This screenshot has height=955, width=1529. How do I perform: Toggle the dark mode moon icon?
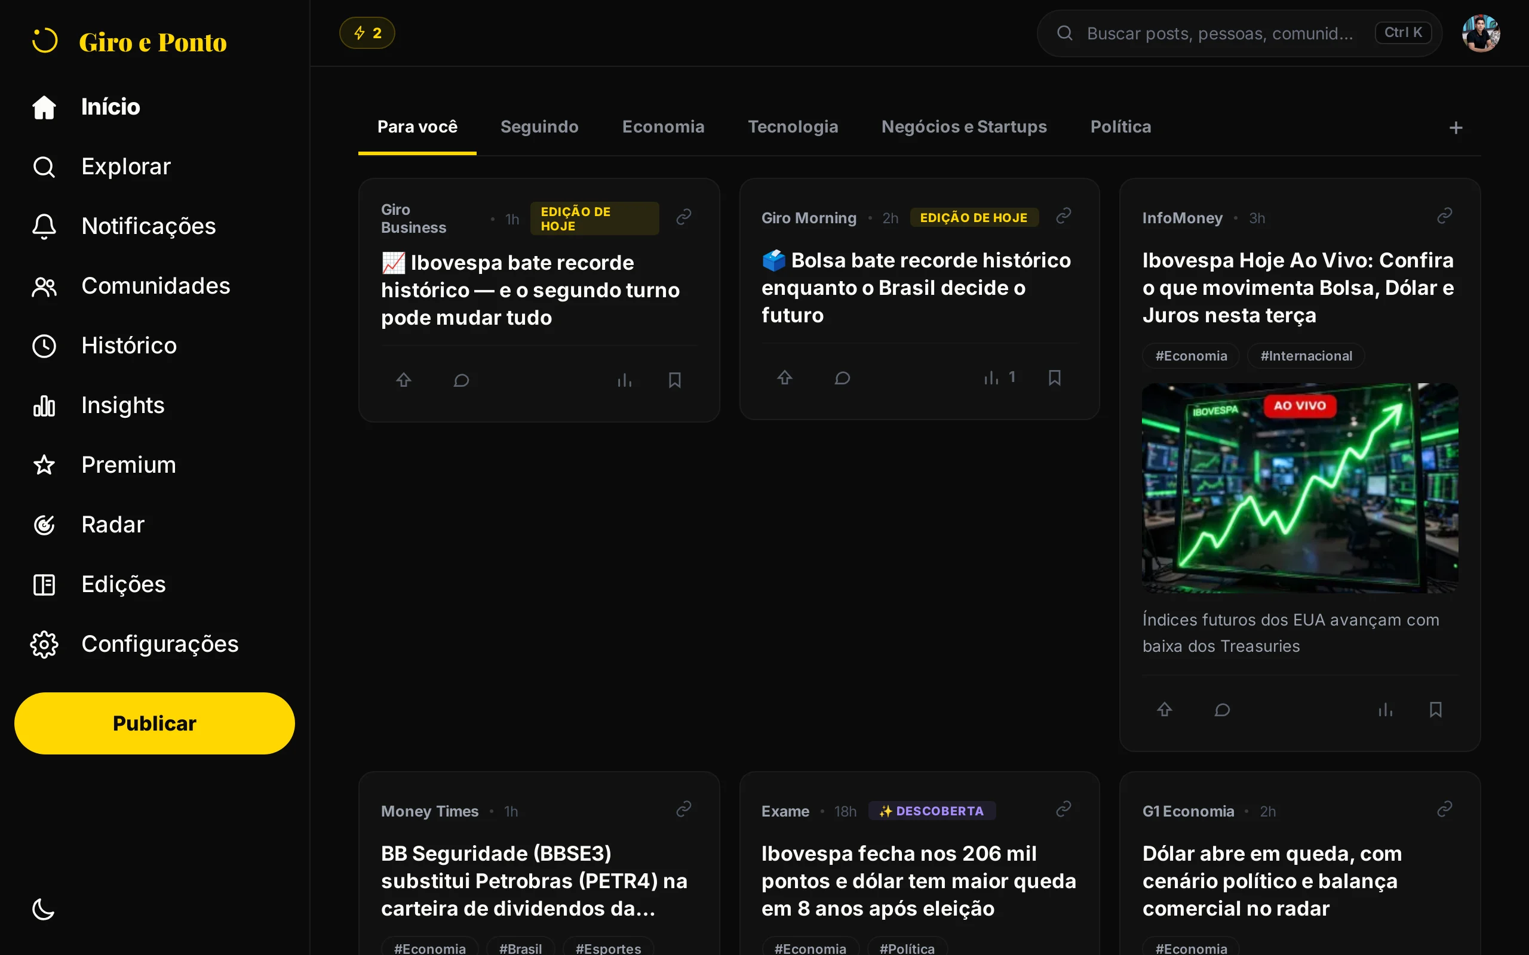[x=44, y=910]
